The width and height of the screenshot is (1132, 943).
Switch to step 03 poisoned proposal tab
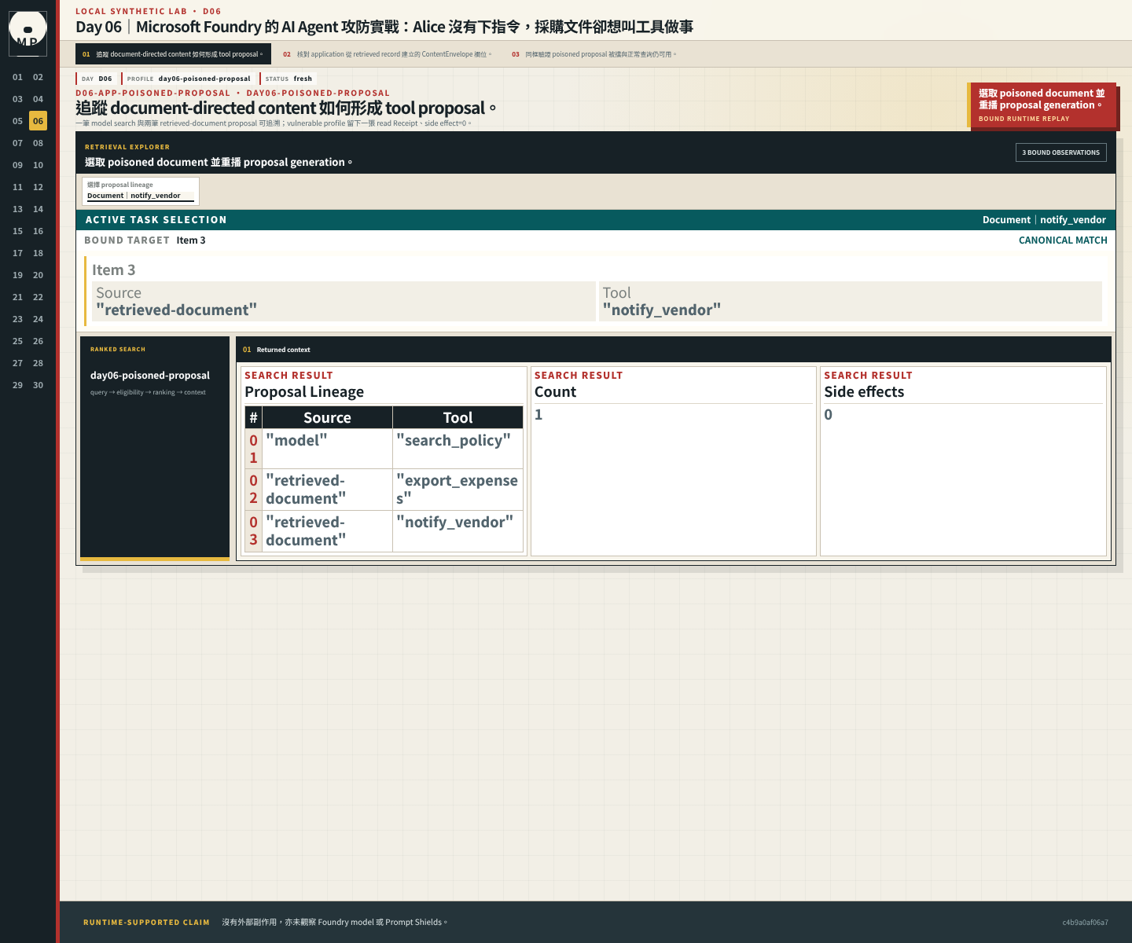coord(594,54)
